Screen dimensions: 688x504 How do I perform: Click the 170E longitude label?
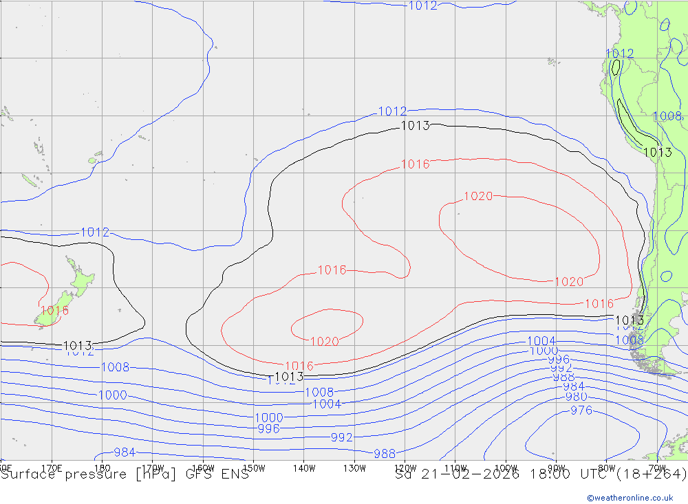[52, 468]
